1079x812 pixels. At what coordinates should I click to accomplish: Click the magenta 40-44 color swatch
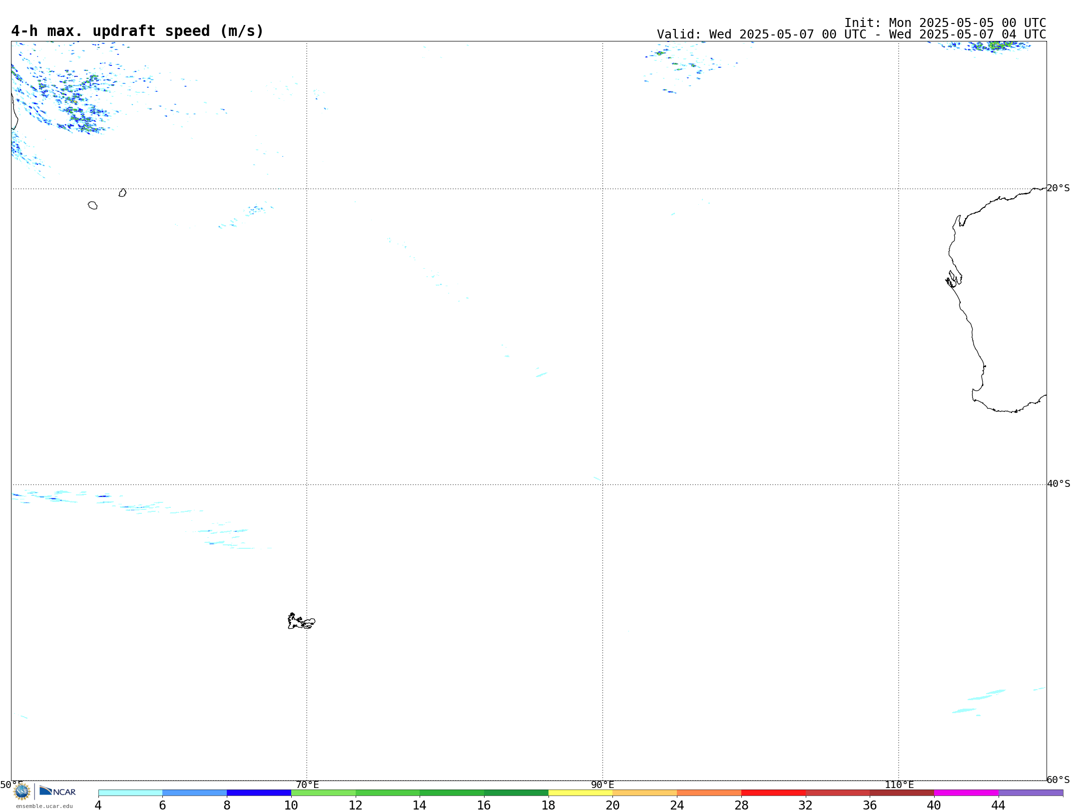click(x=966, y=793)
